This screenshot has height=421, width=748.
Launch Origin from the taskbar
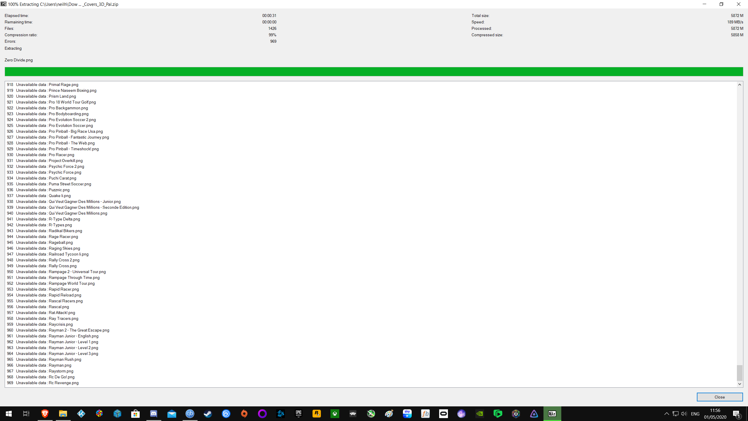[244, 414]
